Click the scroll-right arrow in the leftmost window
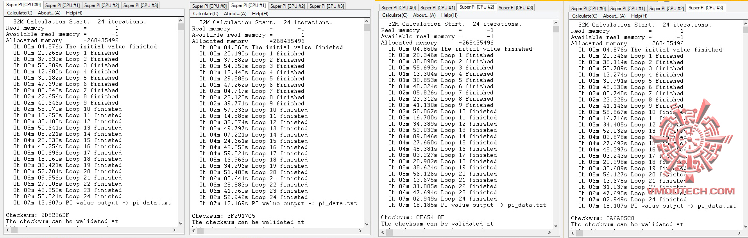 [x=174, y=230]
